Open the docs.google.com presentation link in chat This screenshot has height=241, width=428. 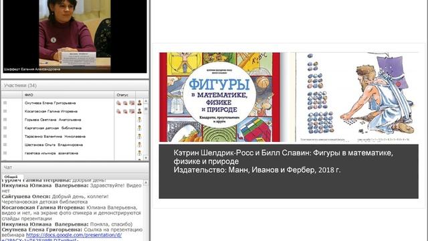(x=74, y=235)
